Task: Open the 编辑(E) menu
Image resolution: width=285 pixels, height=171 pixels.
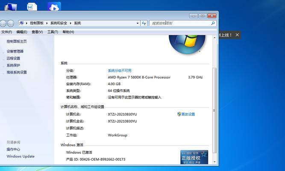Action: [22, 32]
